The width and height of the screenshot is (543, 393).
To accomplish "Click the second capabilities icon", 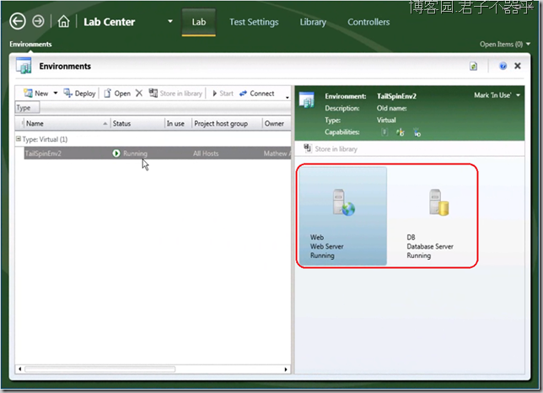I will click(x=401, y=132).
